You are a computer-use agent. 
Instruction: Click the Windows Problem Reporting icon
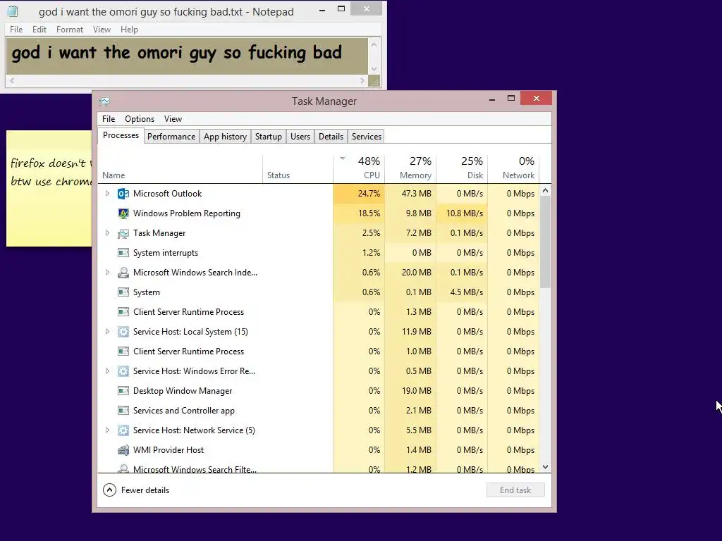point(123,213)
